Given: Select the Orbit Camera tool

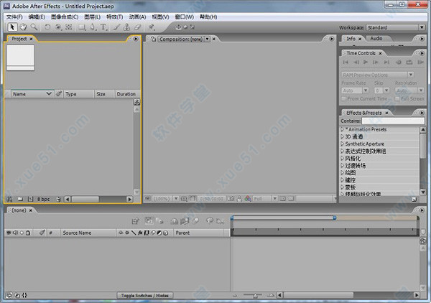Looking at the screenshot, I should [58, 27].
